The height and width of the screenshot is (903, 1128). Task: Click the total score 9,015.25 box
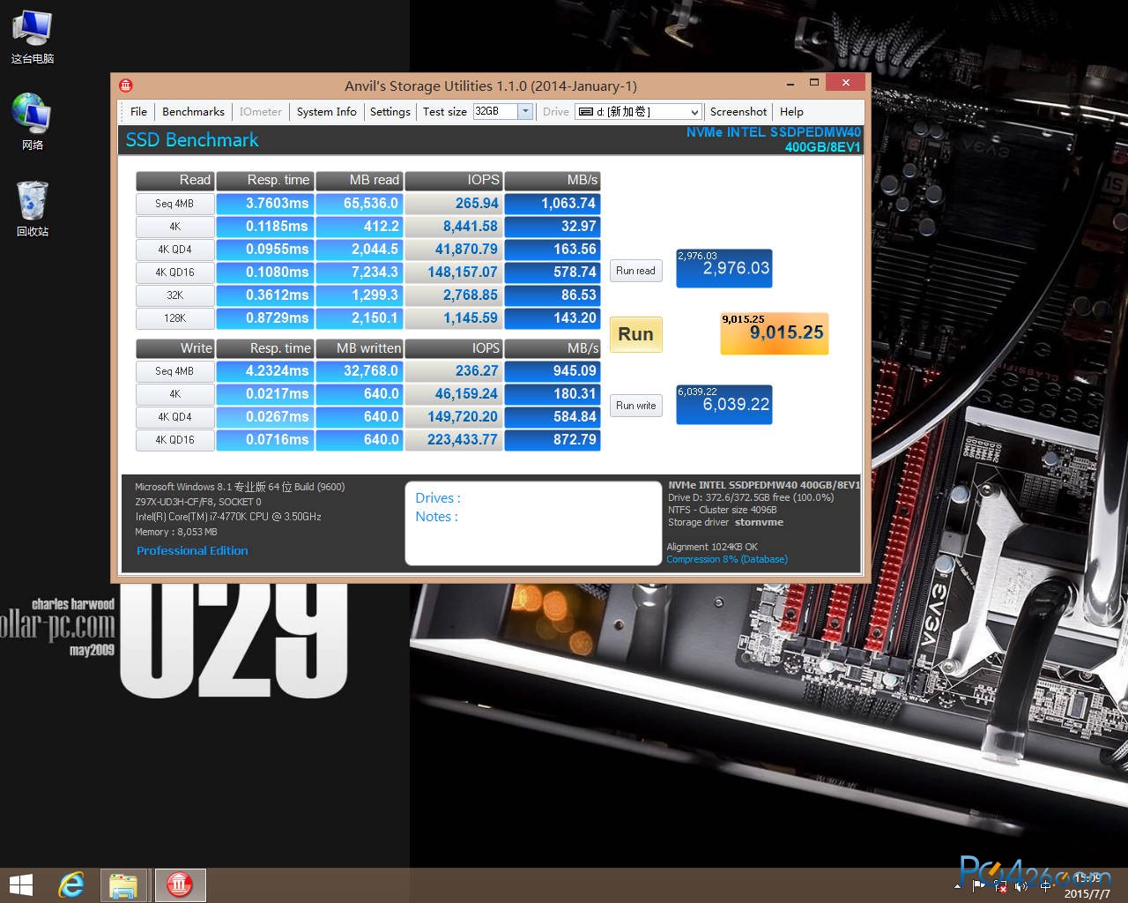click(775, 333)
